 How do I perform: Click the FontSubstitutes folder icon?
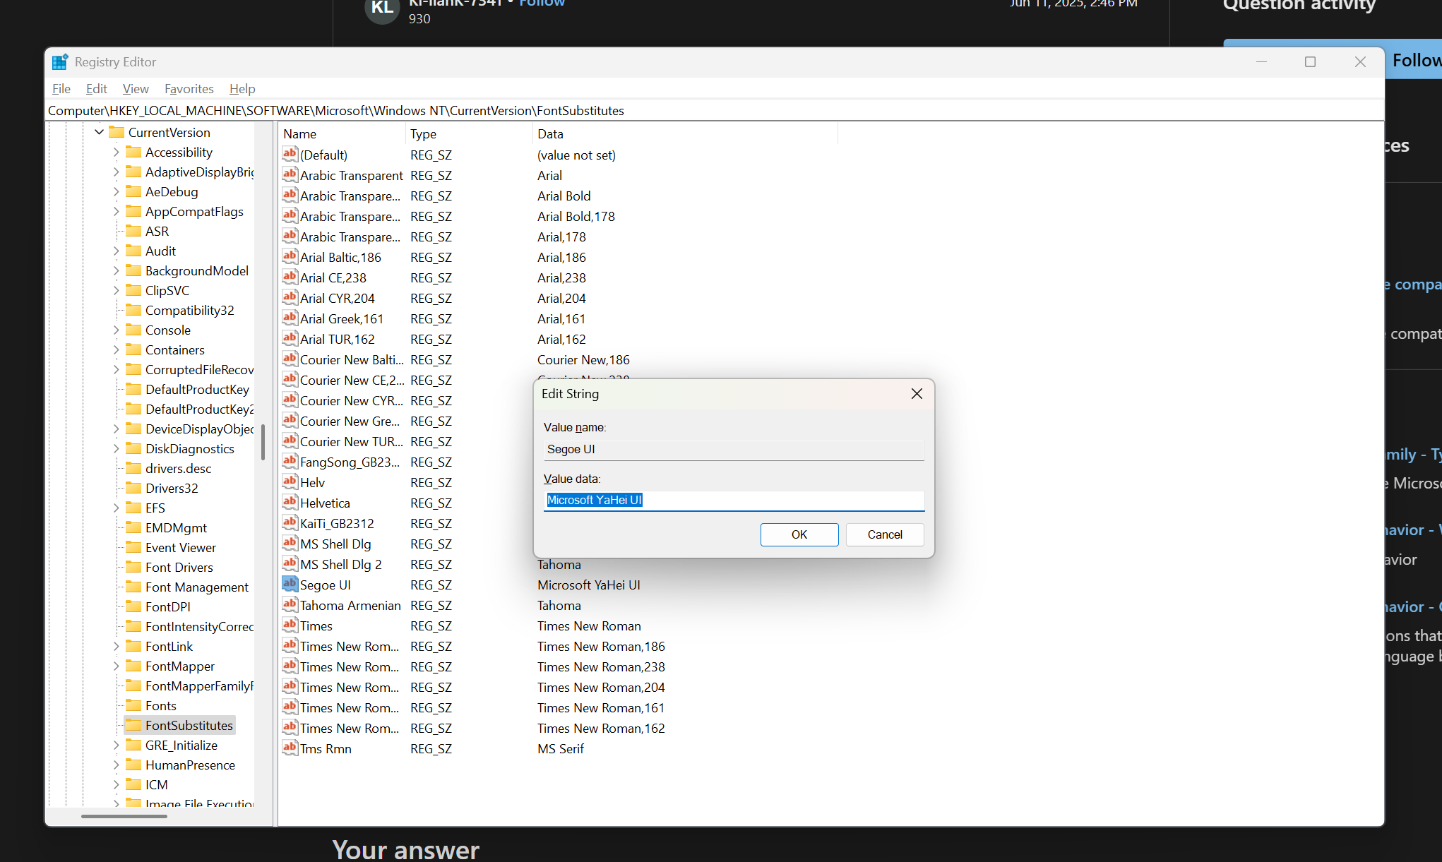point(133,725)
